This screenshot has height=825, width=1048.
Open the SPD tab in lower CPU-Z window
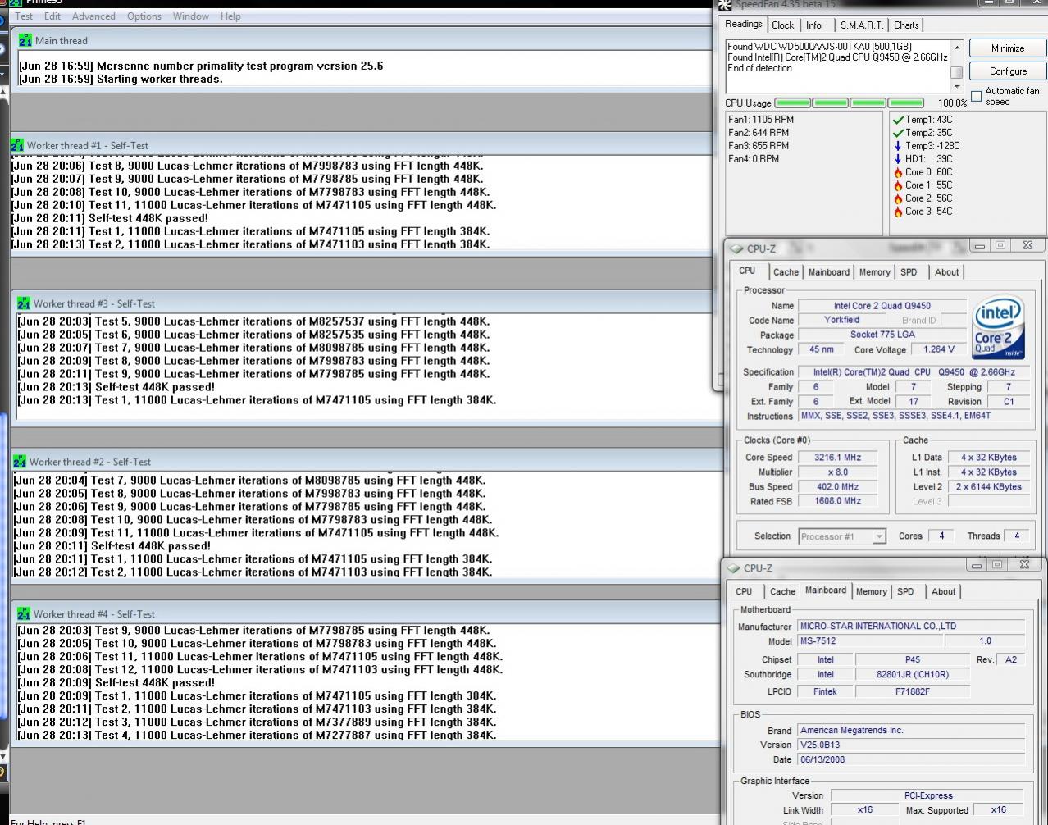tap(905, 591)
